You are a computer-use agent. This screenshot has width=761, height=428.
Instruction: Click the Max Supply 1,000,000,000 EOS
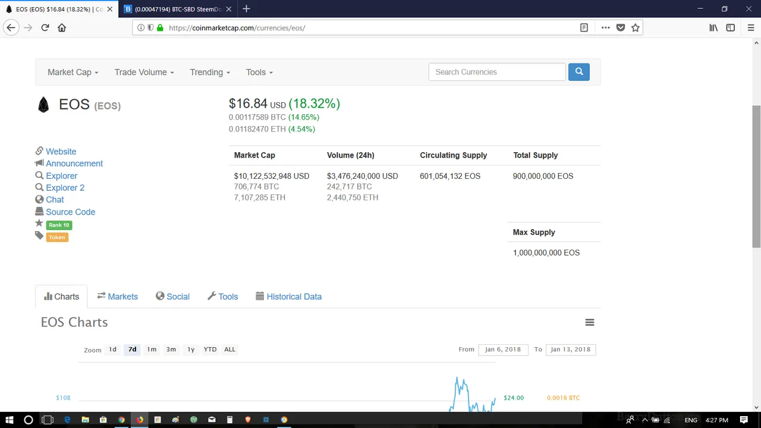coord(546,253)
